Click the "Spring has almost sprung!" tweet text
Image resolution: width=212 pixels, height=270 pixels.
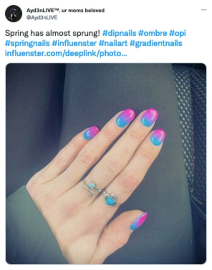tap(52, 33)
